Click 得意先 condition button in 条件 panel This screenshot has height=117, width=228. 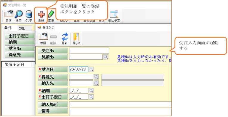click(x=20, y=55)
